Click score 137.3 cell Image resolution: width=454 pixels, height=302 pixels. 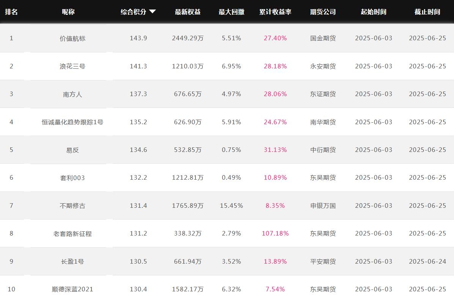pyautogui.click(x=139, y=94)
